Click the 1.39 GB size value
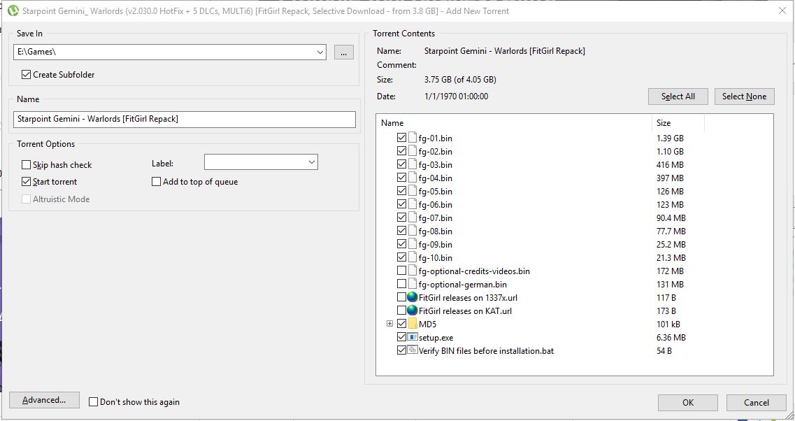Image resolution: width=795 pixels, height=421 pixels. pos(670,138)
